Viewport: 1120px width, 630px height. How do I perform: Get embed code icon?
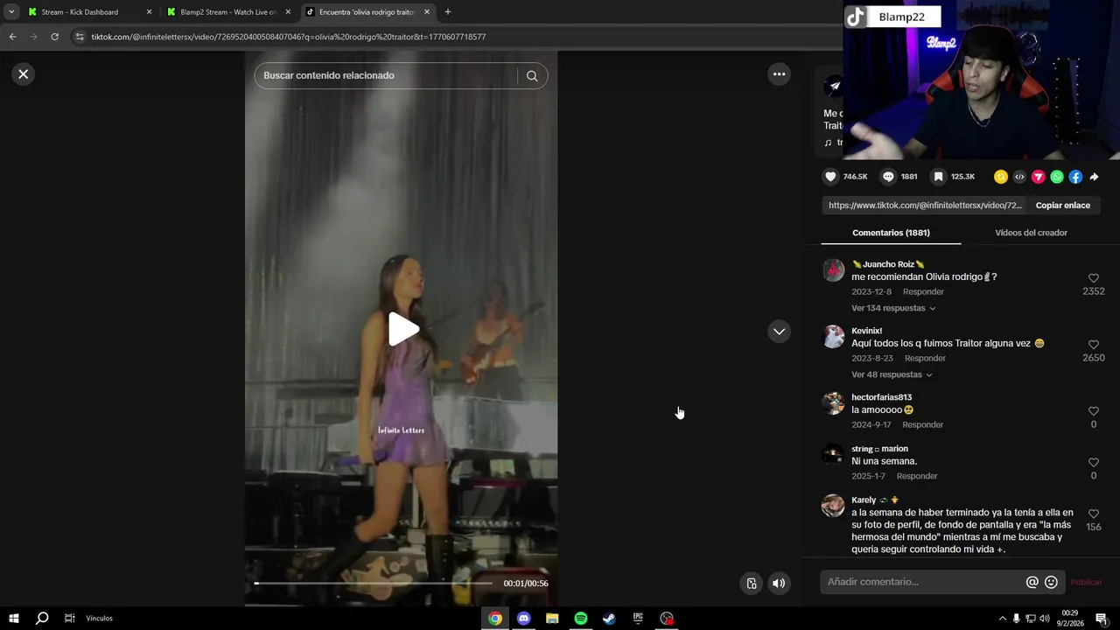[x=1019, y=177]
